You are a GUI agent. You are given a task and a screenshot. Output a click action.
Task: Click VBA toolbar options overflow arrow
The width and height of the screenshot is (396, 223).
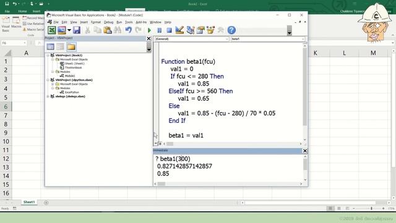tap(290, 33)
